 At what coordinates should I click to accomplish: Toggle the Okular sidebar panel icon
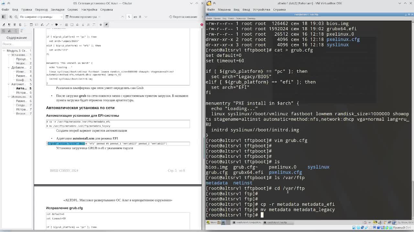pos(4,17)
